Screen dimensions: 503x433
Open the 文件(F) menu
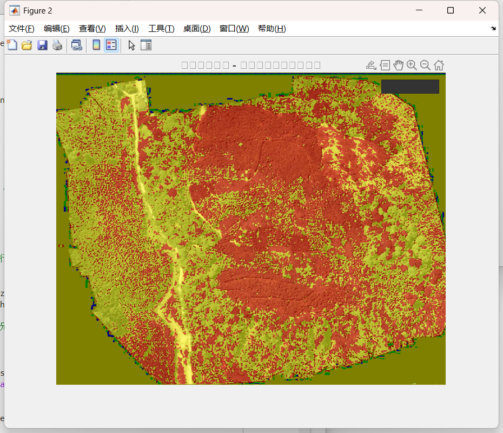(x=22, y=29)
